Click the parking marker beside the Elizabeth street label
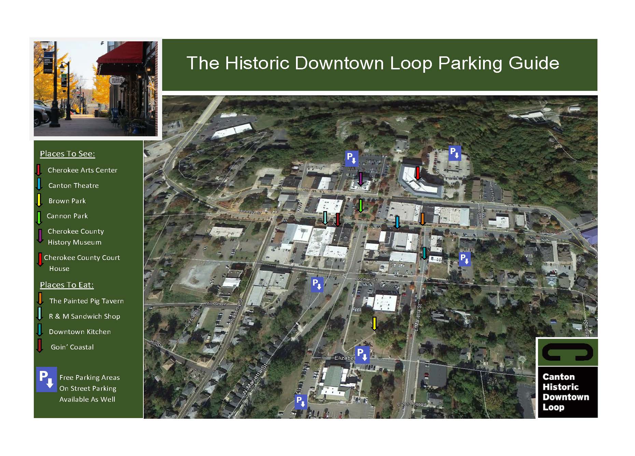Image resolution: width=635 pixels, height=456 pixels. coord(362,355)
